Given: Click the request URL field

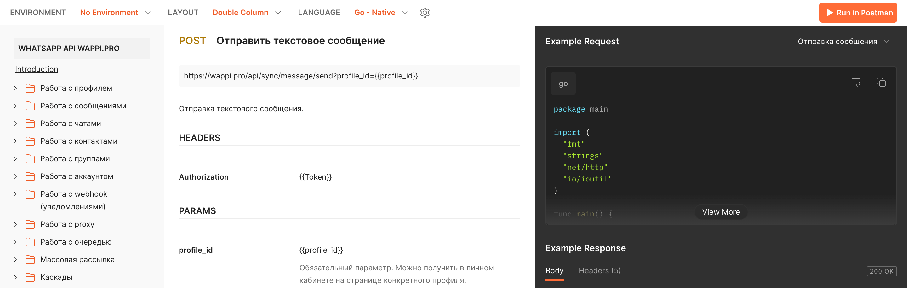Looking at the screenshot, I should click(x=349, y=76).
